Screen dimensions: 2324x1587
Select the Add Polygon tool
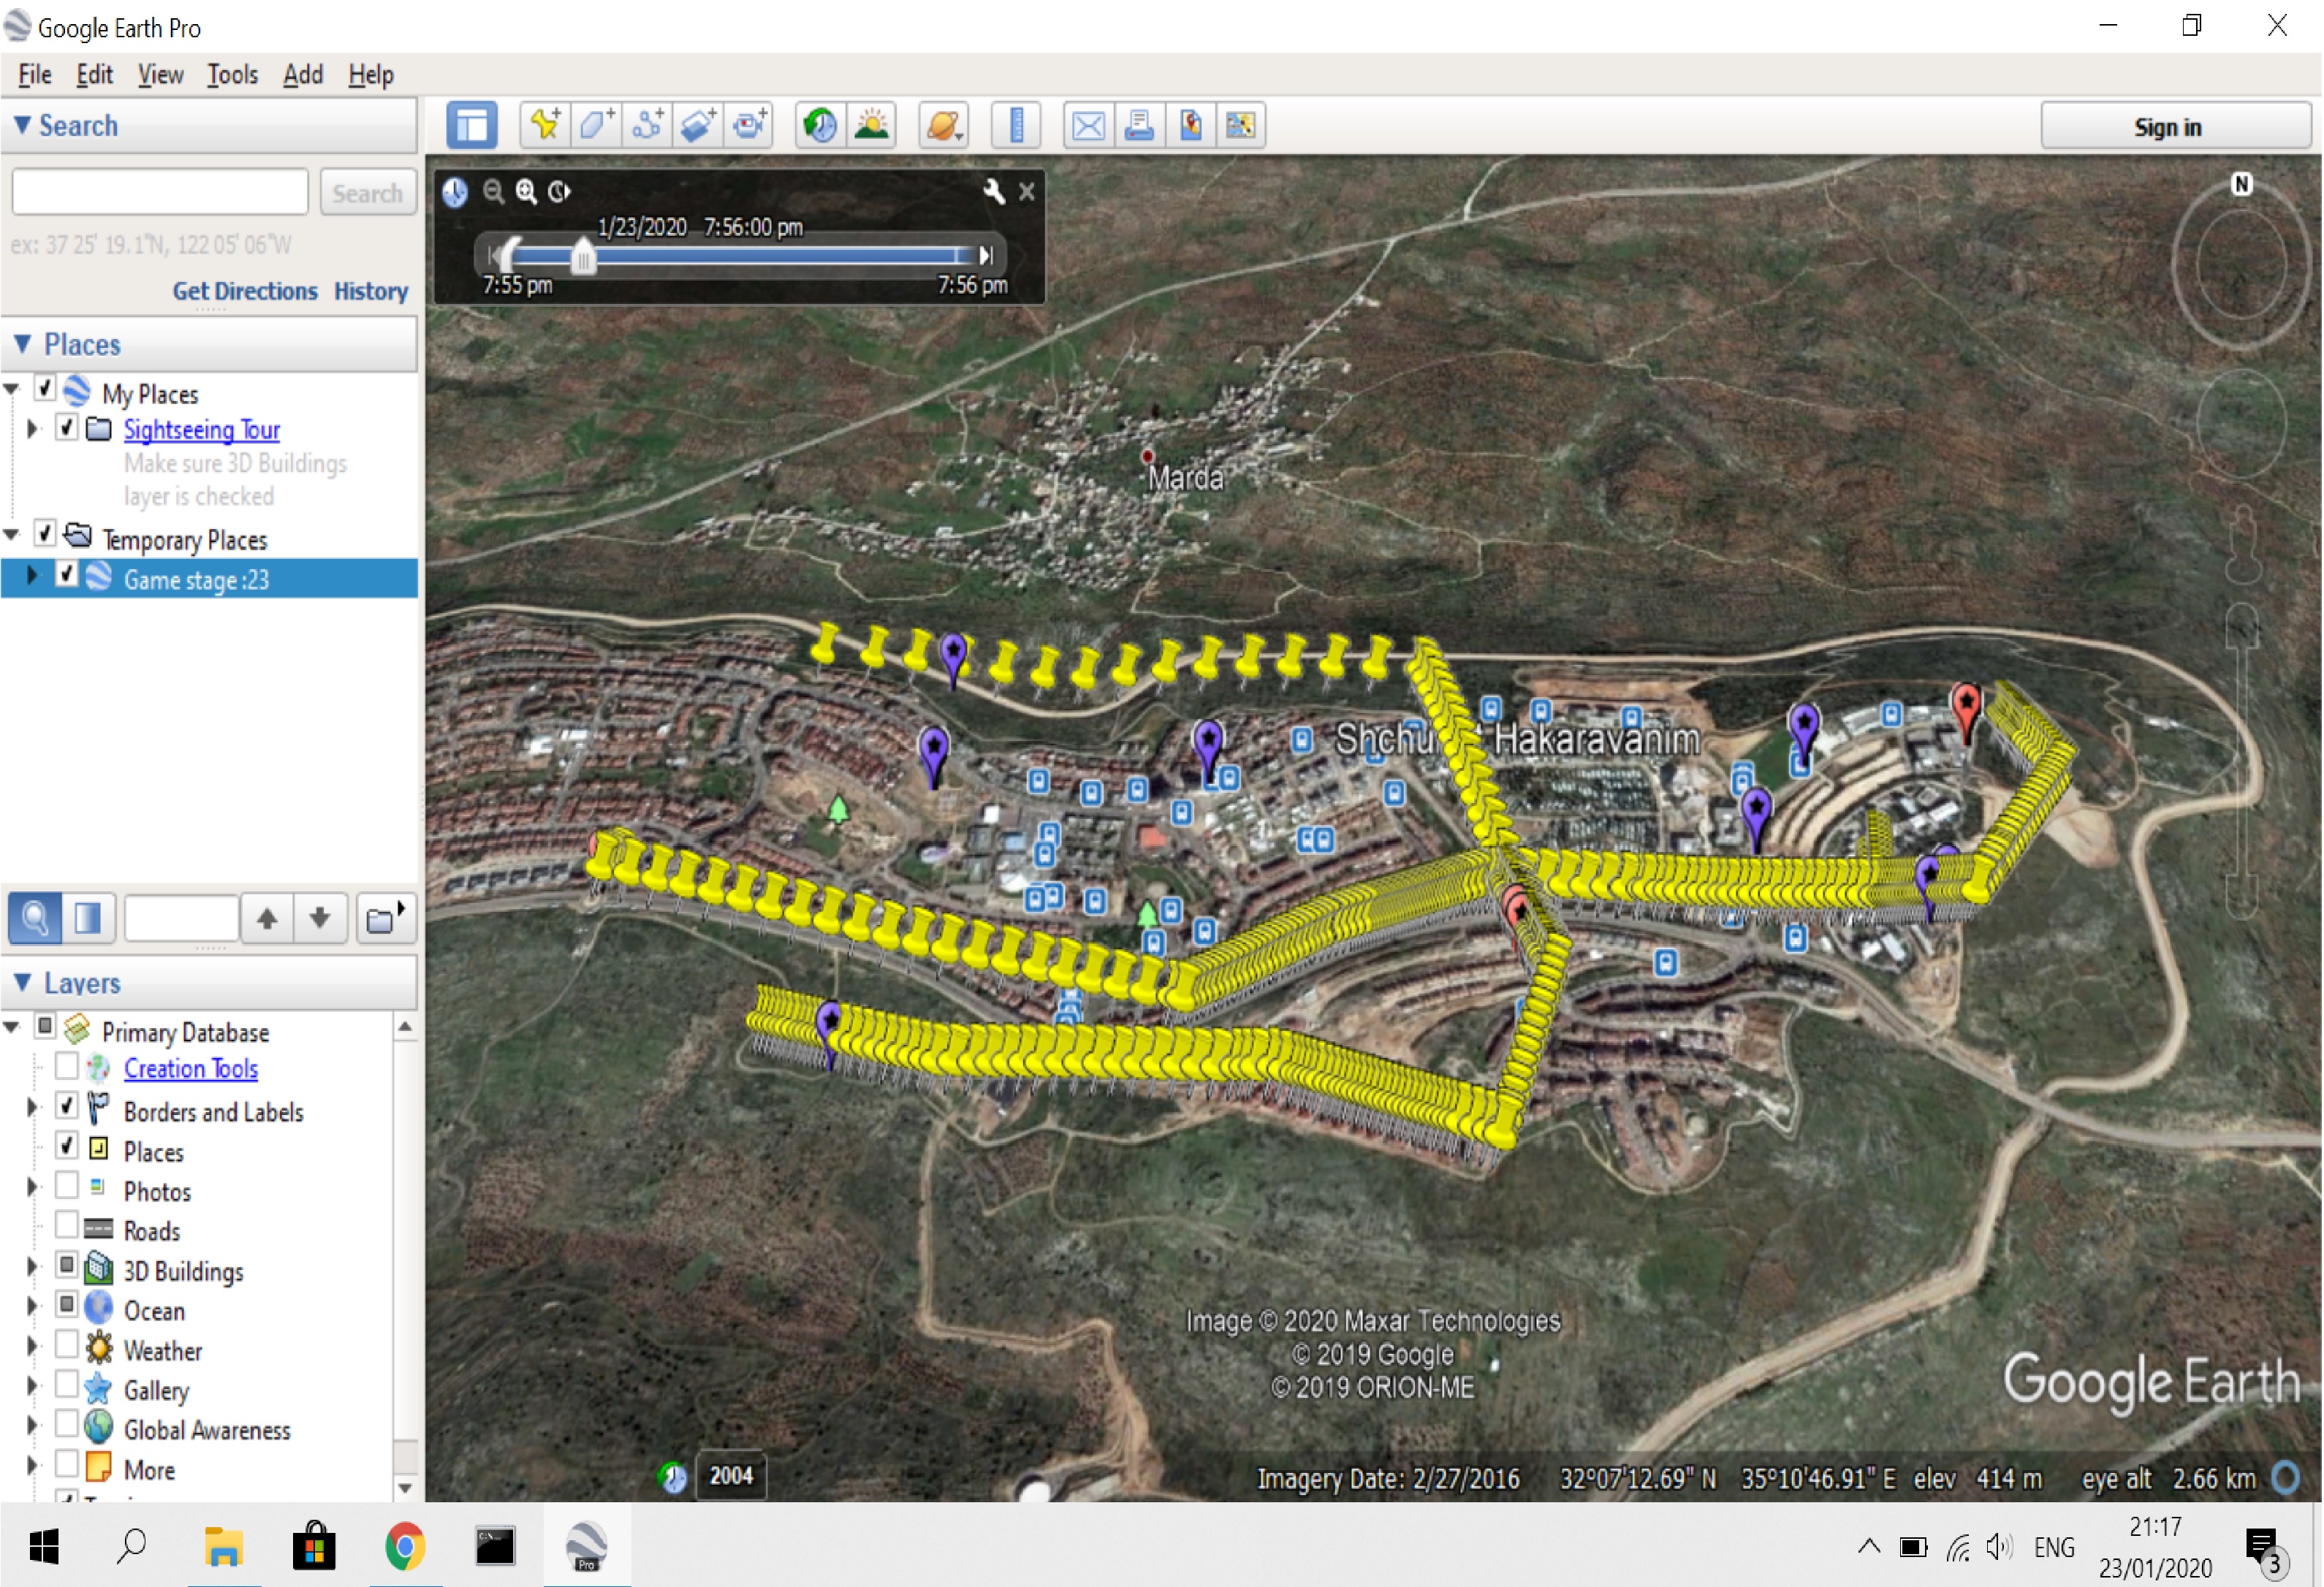[x=596, y=126]
